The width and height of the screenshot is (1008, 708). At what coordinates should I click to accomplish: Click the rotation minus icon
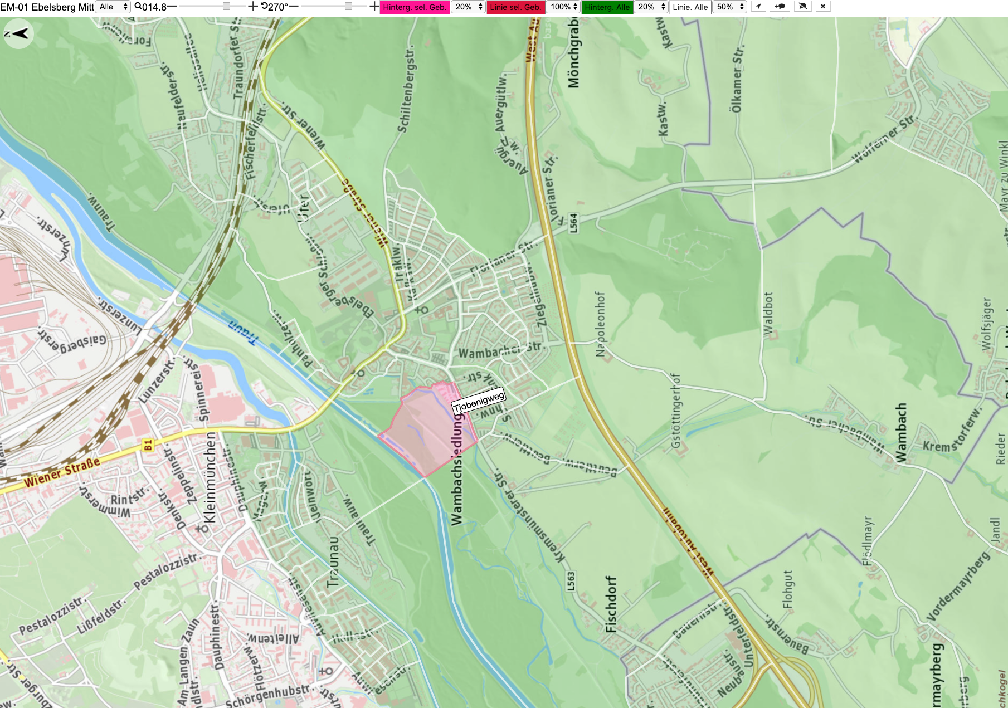pyautogui.click(x=294, y=7)
